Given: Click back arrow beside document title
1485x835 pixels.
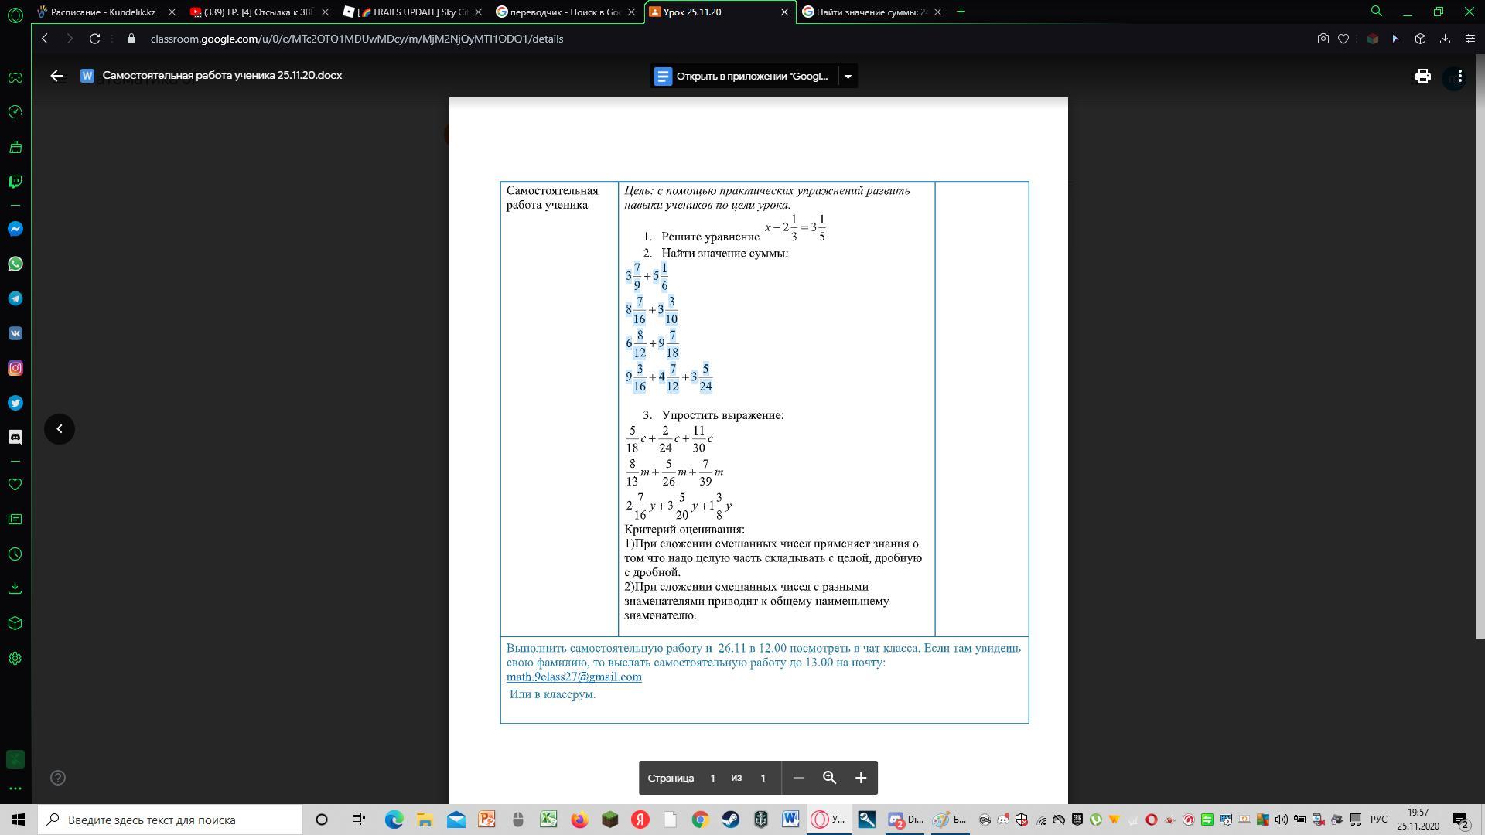Looking at the screenshot, I should [56, 76].
